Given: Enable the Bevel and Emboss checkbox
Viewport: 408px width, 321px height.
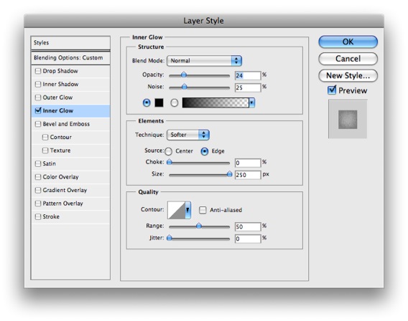Looking at the screenshot, I should tap(38, 124).
